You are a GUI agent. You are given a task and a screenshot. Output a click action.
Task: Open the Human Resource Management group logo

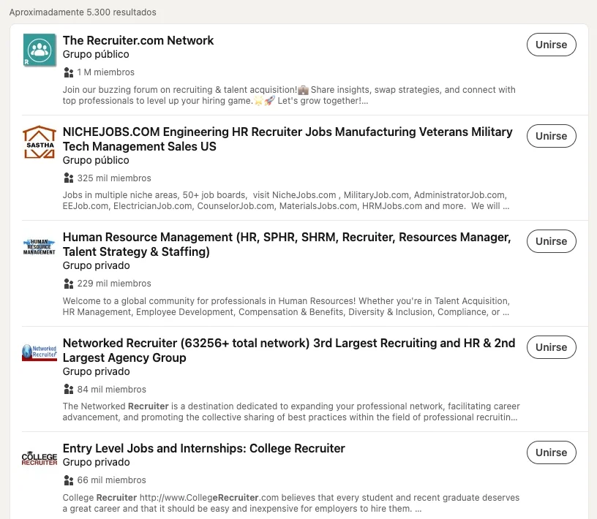coord(40,246)
